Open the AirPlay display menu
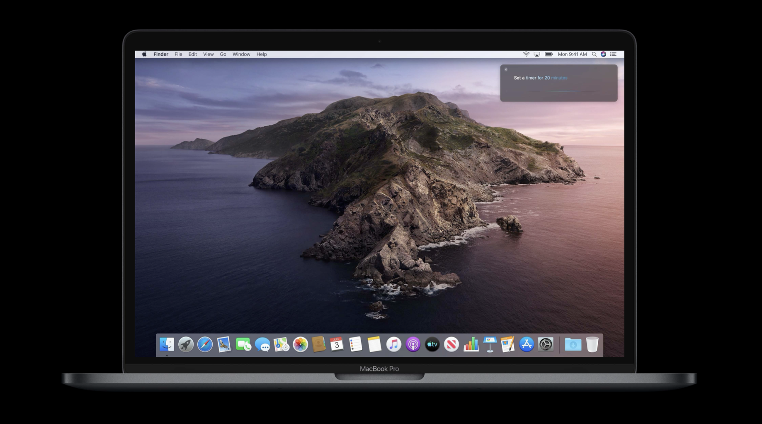Image resolution: width=762 pixels, height=424 pixels. (537, 54)
